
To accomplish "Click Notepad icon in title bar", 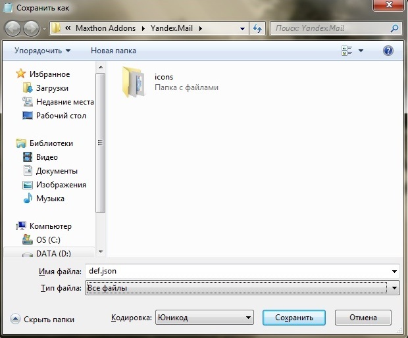I will tap(9, 7).
